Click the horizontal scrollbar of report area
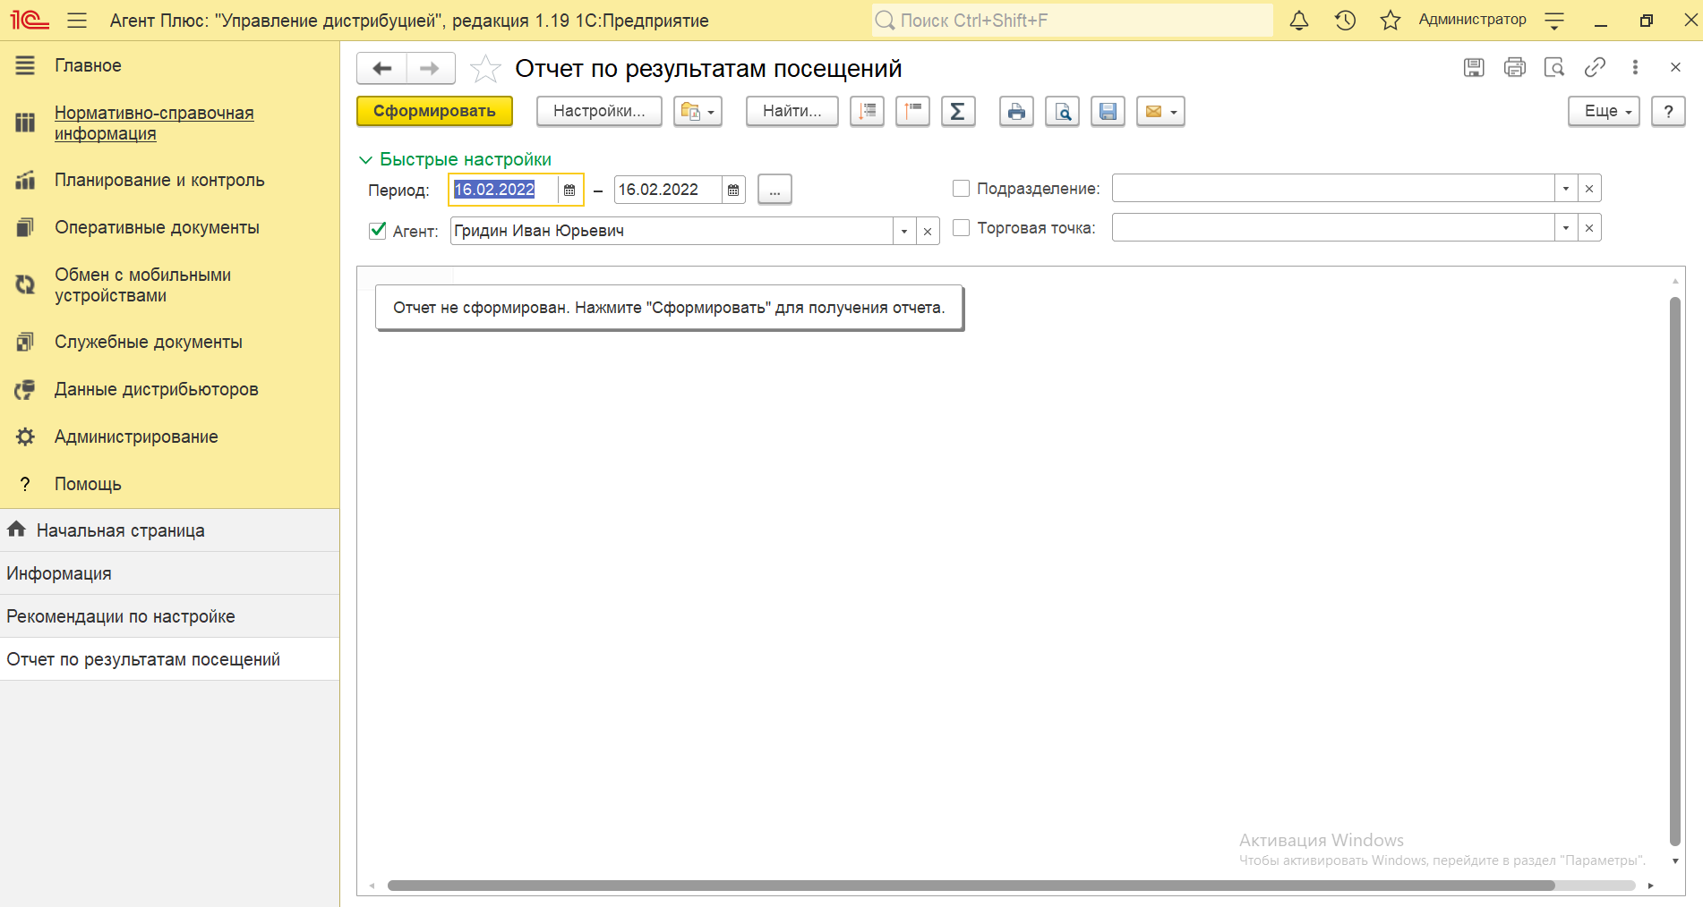 point(971,886)
